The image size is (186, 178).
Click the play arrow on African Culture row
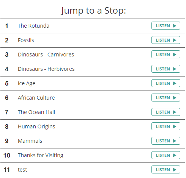175,98
